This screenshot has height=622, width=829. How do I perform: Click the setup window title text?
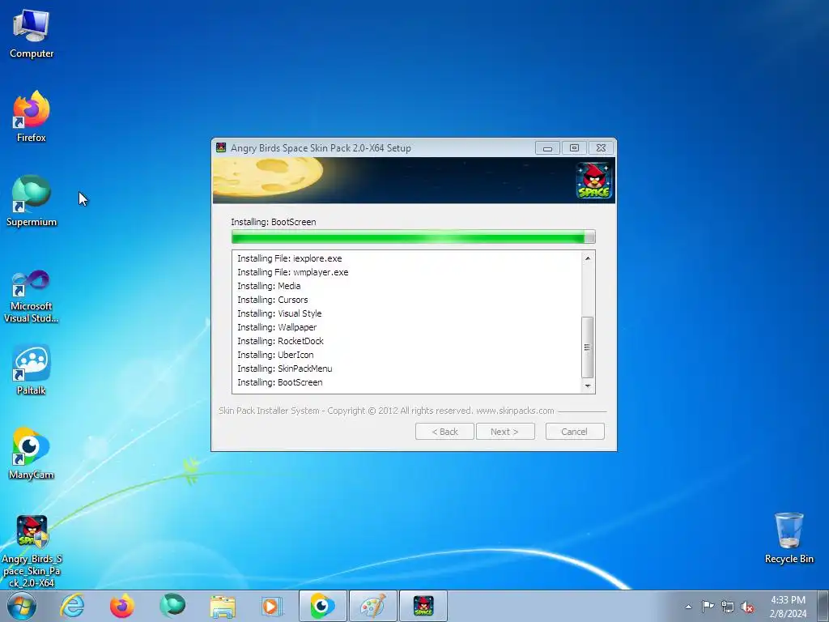pyautogui.click(x=321, y=148)
